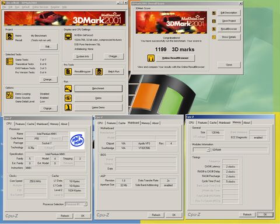
Task: Click the icon beside Online ResultBrowser
Action: [151, 58]
